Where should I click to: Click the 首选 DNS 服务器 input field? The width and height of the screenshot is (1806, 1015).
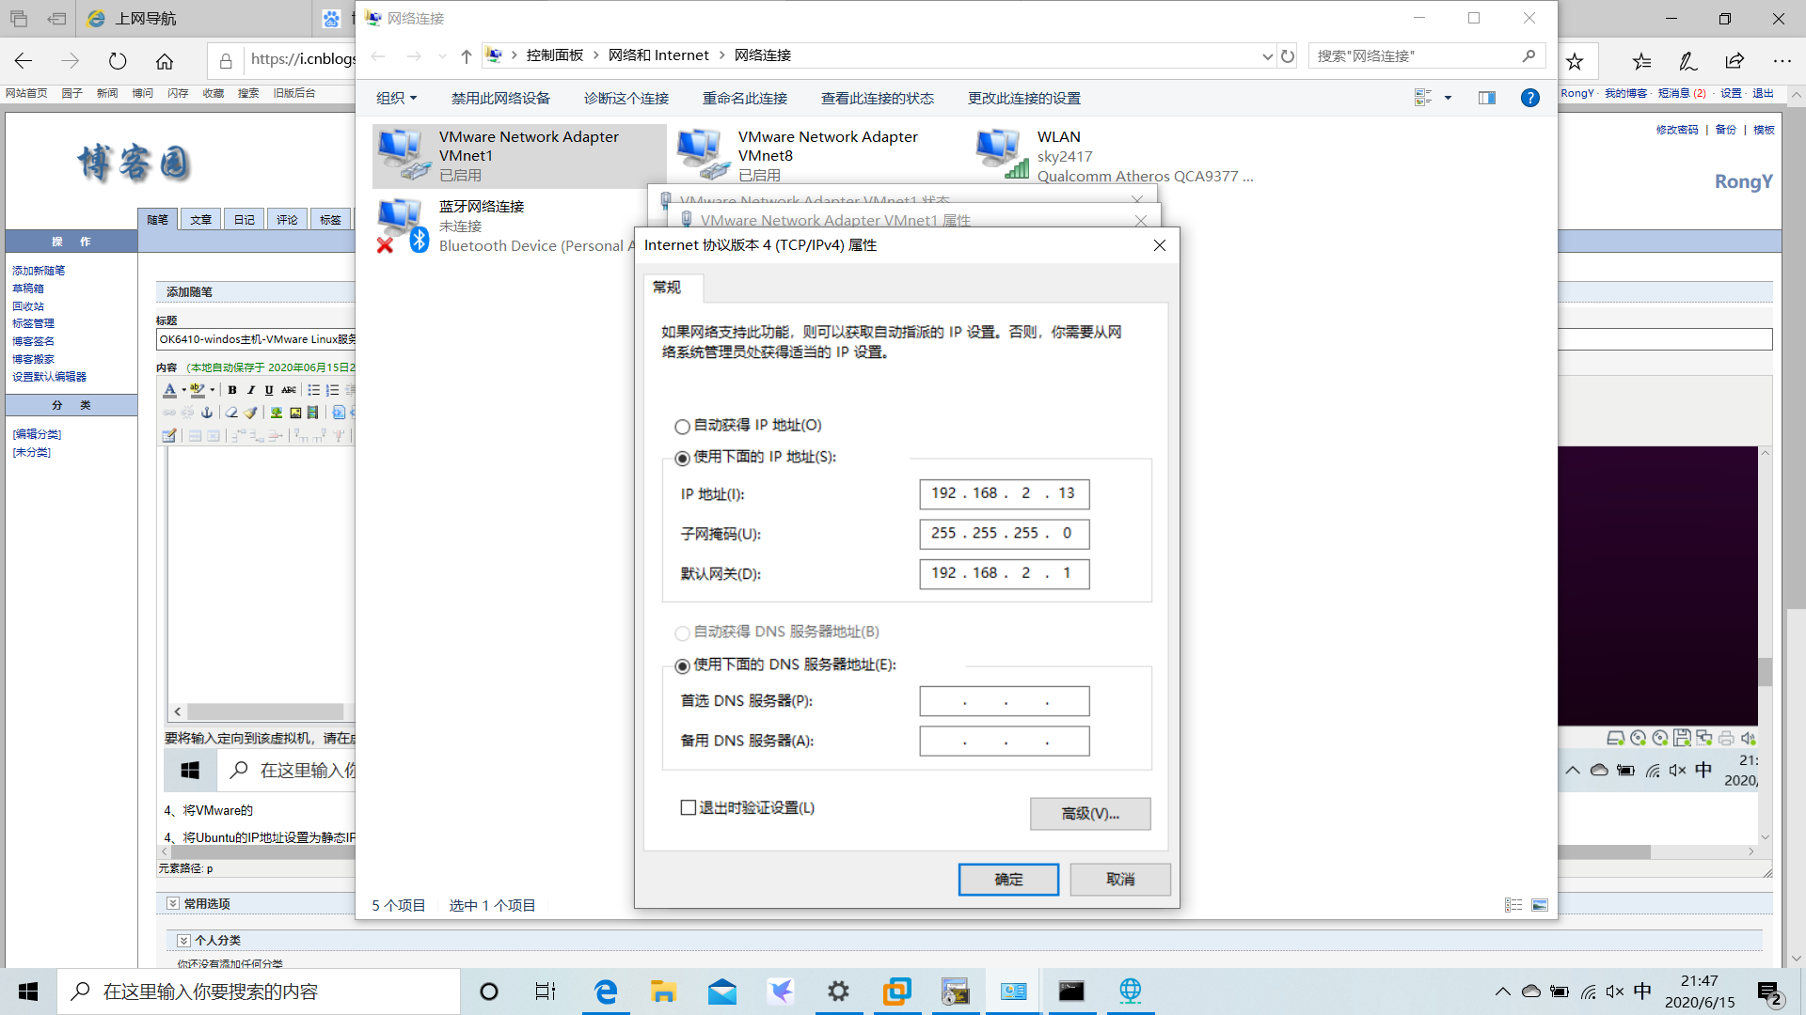pos(1004,701)
